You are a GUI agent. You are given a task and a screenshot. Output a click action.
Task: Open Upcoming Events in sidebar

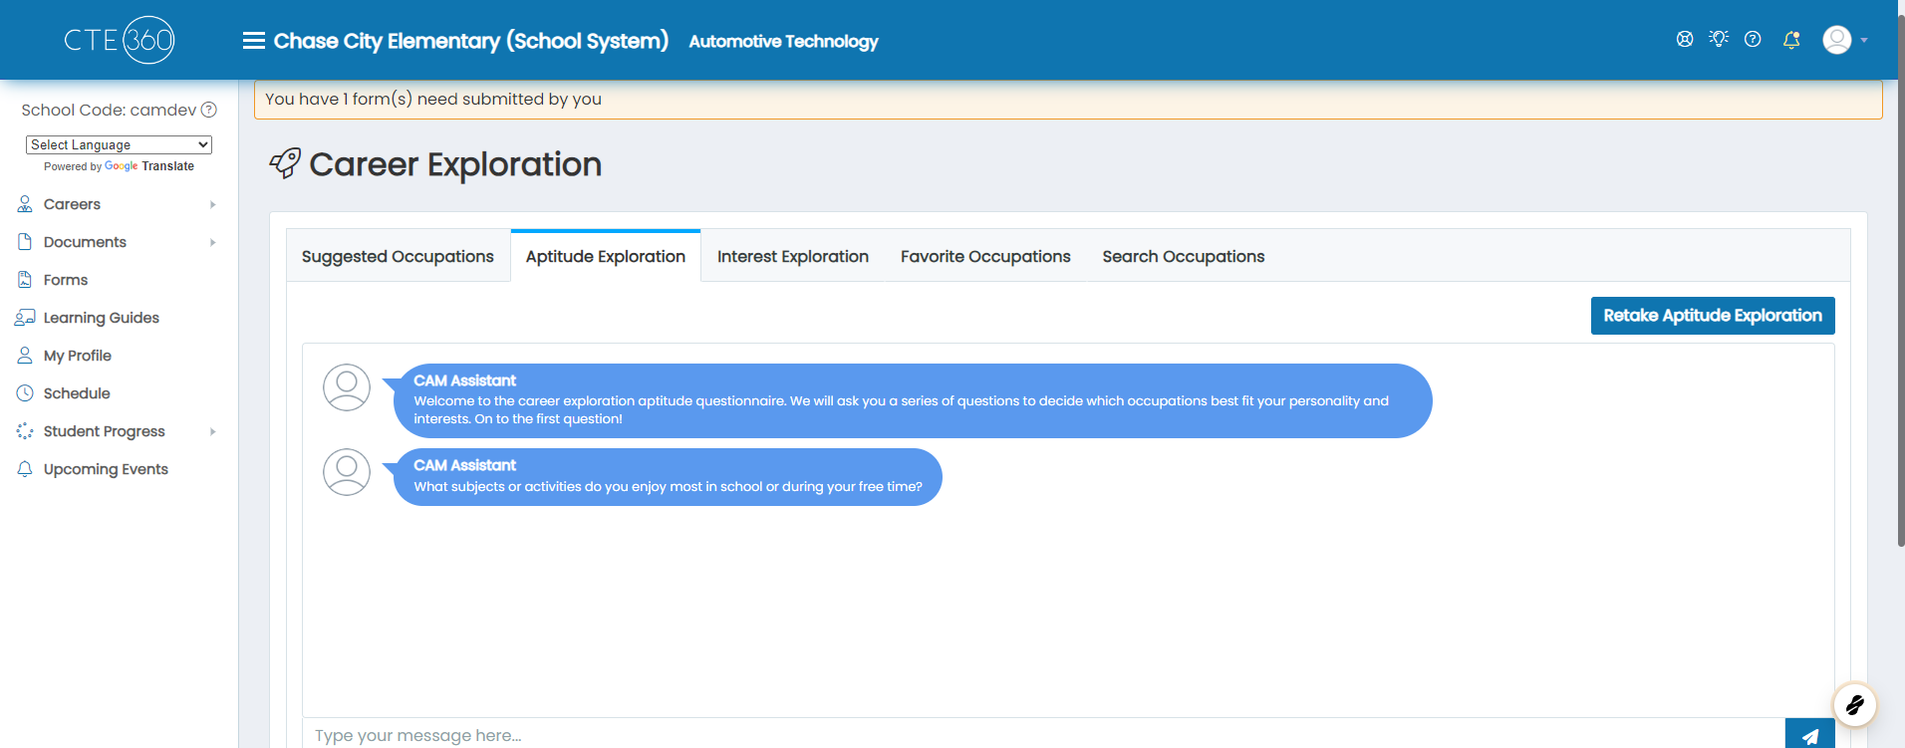pos(106,469)
